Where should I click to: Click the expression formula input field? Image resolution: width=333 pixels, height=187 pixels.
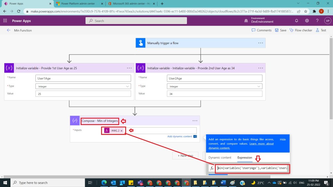[252, 168]
